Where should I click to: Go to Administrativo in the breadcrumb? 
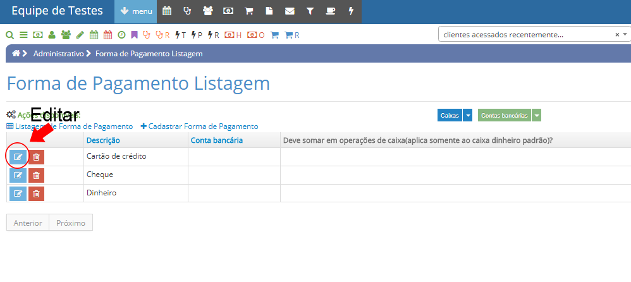pos(58,54)
